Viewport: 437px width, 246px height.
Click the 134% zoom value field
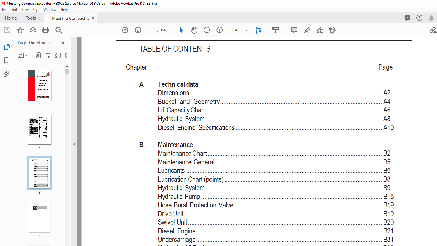236,30
